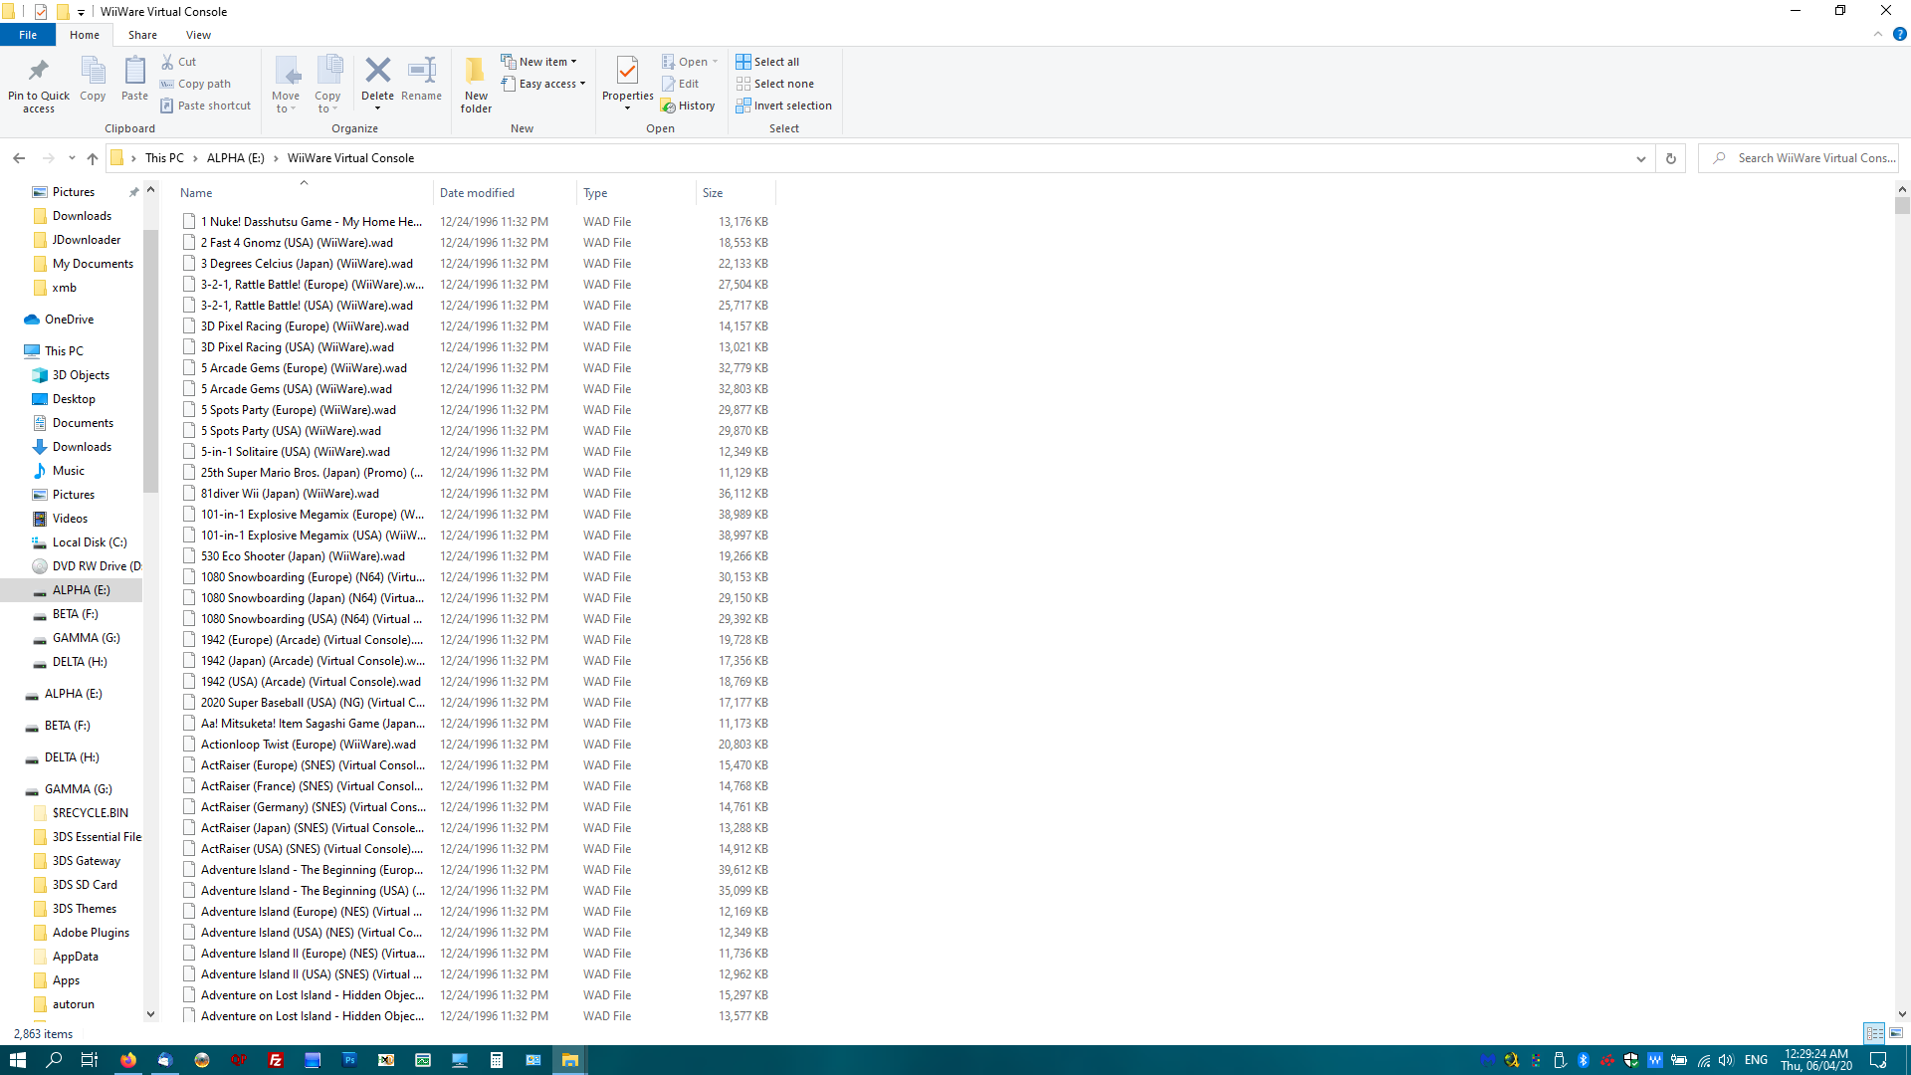Collapse the ribbon with chevron
The width and height of the screenshot is (1911, 1075).
tap(1878, 35)
